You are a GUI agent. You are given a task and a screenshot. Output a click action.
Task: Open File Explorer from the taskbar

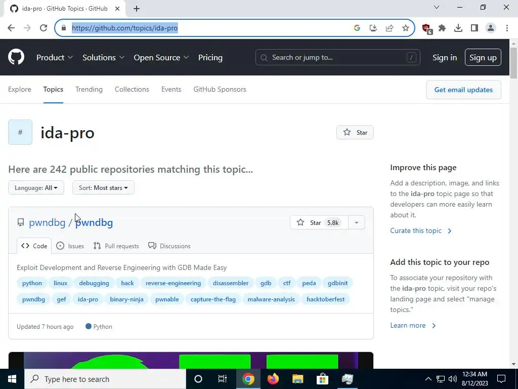(x=297, y=379)
